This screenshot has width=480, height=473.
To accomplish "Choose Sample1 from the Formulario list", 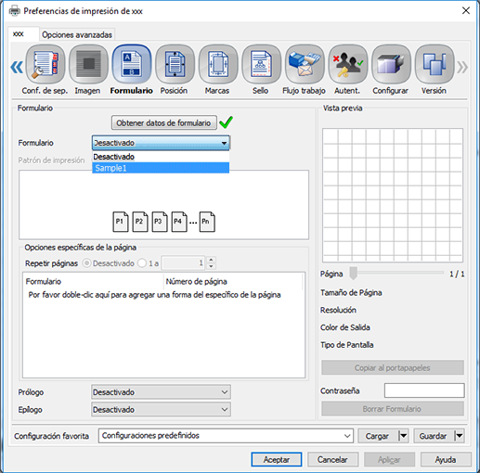I will (x=161, y=168).
